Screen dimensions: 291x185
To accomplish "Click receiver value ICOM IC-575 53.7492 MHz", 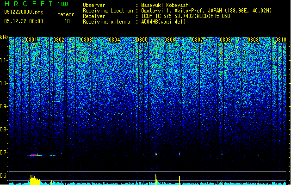I will (186, 16).
